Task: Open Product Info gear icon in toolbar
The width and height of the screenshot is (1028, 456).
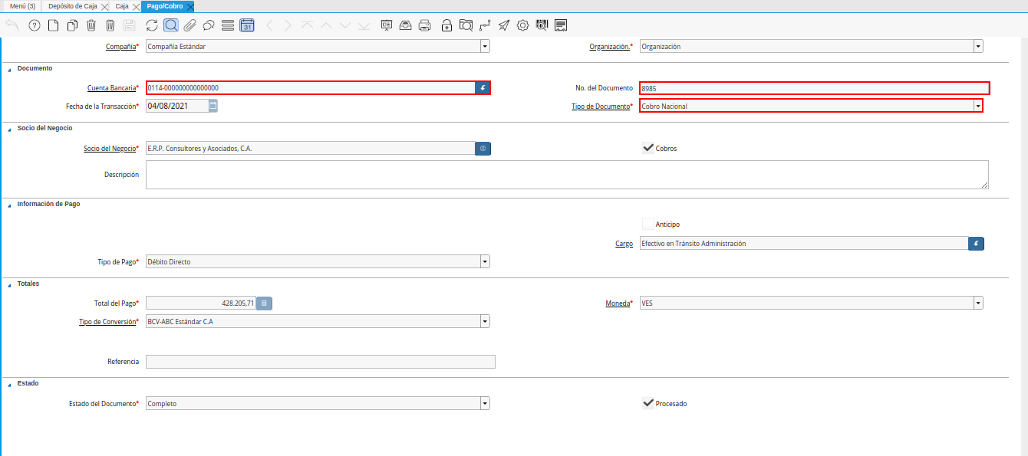Action: [523, 25]
